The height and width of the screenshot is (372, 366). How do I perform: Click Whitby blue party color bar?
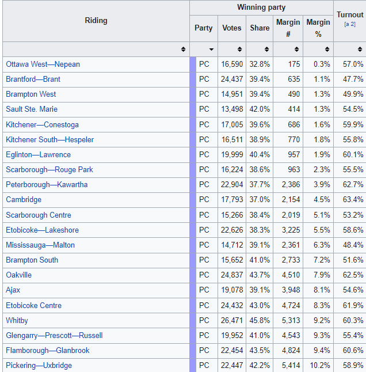(x=193, y=321)
